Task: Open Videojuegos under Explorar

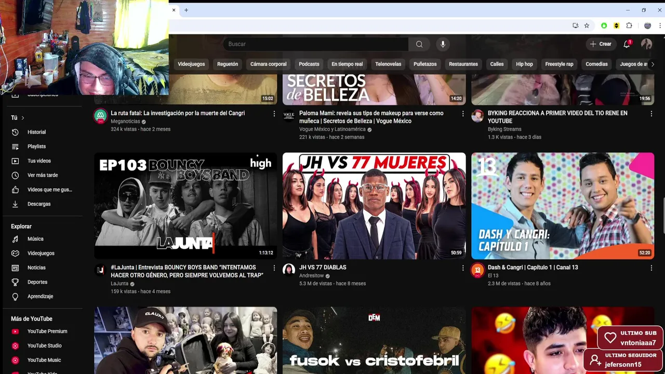Action: coord(42,253)
